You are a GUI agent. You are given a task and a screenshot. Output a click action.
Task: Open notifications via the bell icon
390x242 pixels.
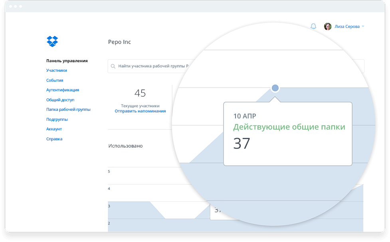pyautogui.click(x=313, y=26)
